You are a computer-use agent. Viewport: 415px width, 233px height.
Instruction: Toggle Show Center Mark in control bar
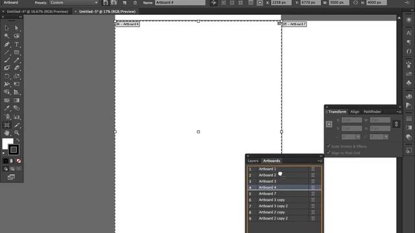point(224,3)
